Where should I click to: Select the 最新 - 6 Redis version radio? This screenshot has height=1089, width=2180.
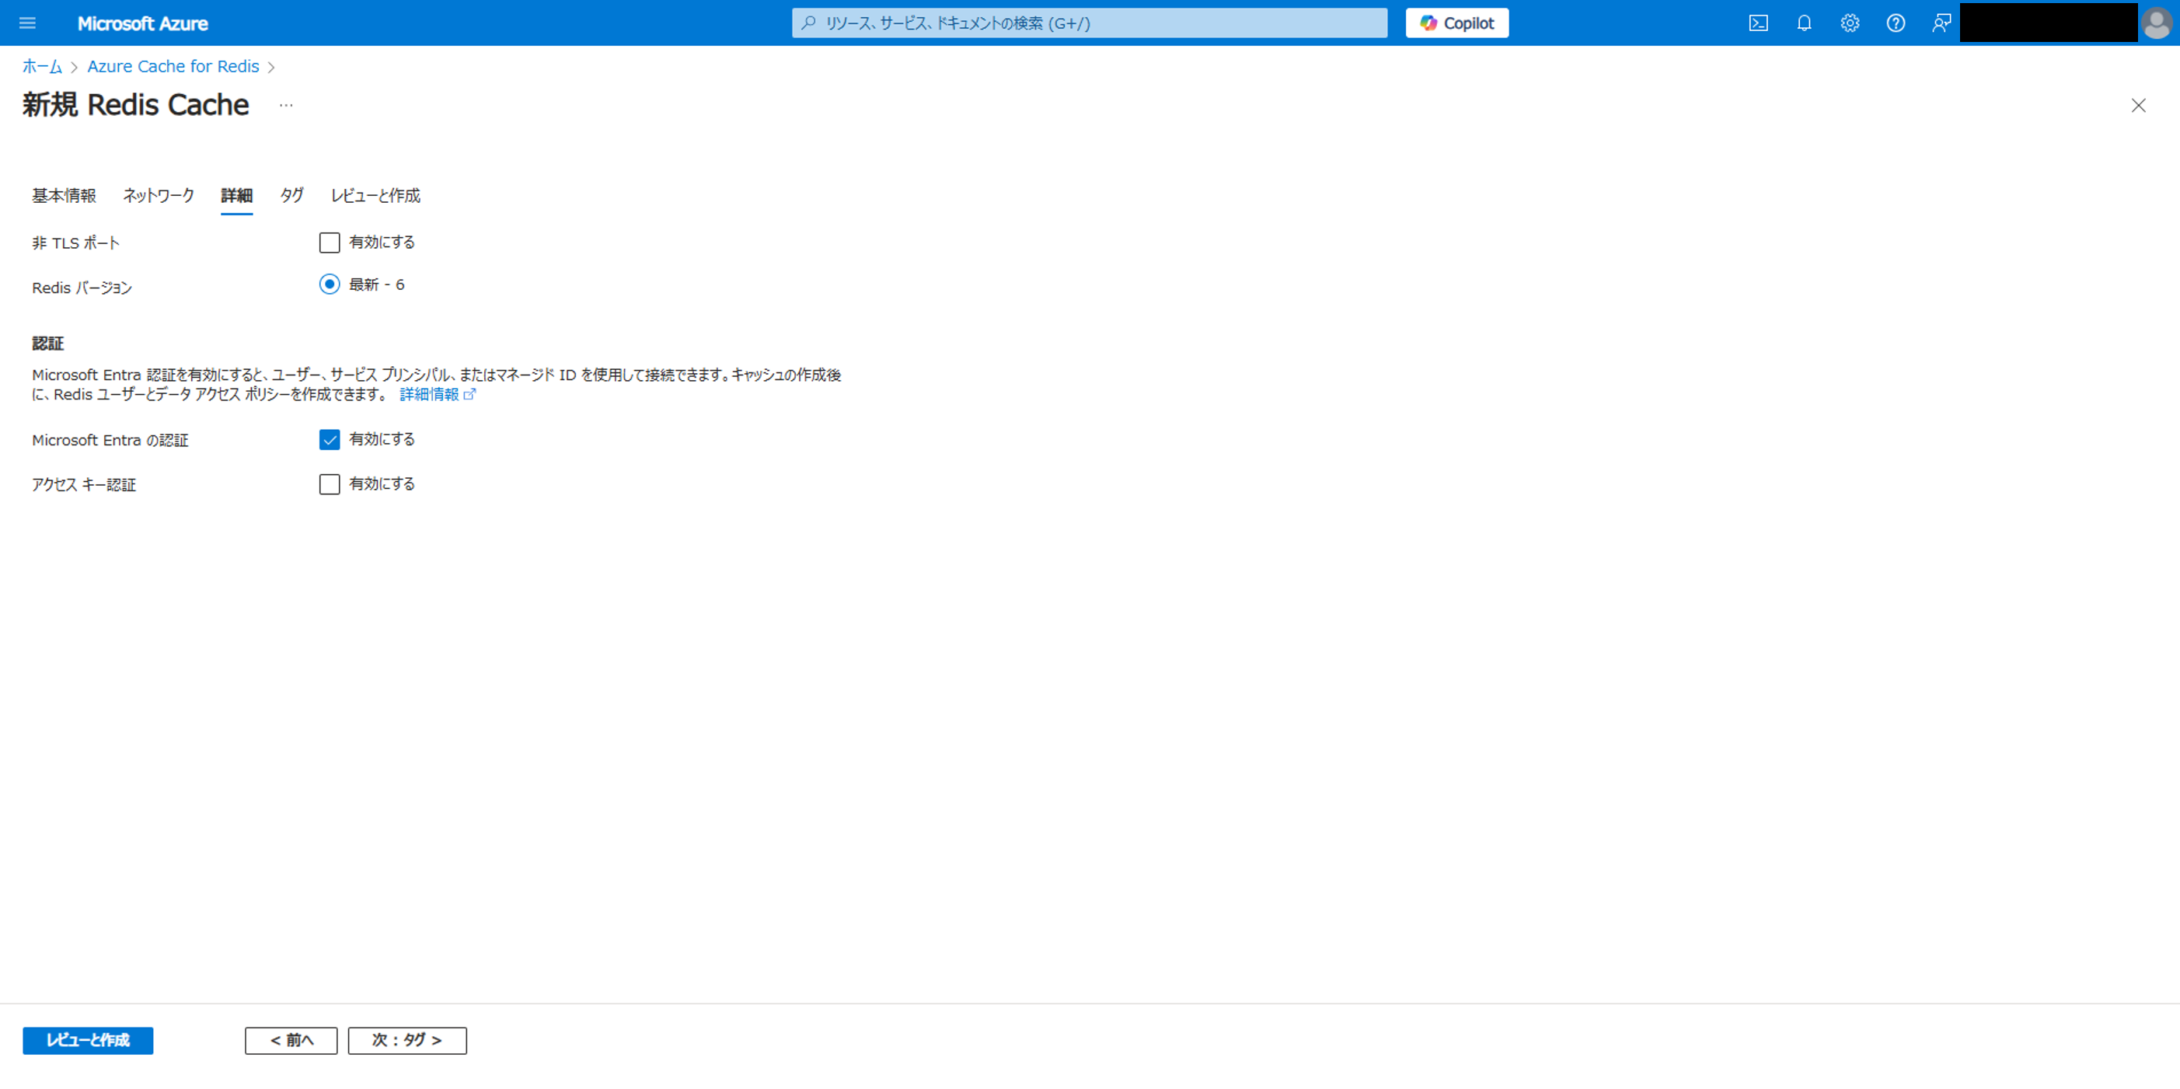tap(330, 284)
